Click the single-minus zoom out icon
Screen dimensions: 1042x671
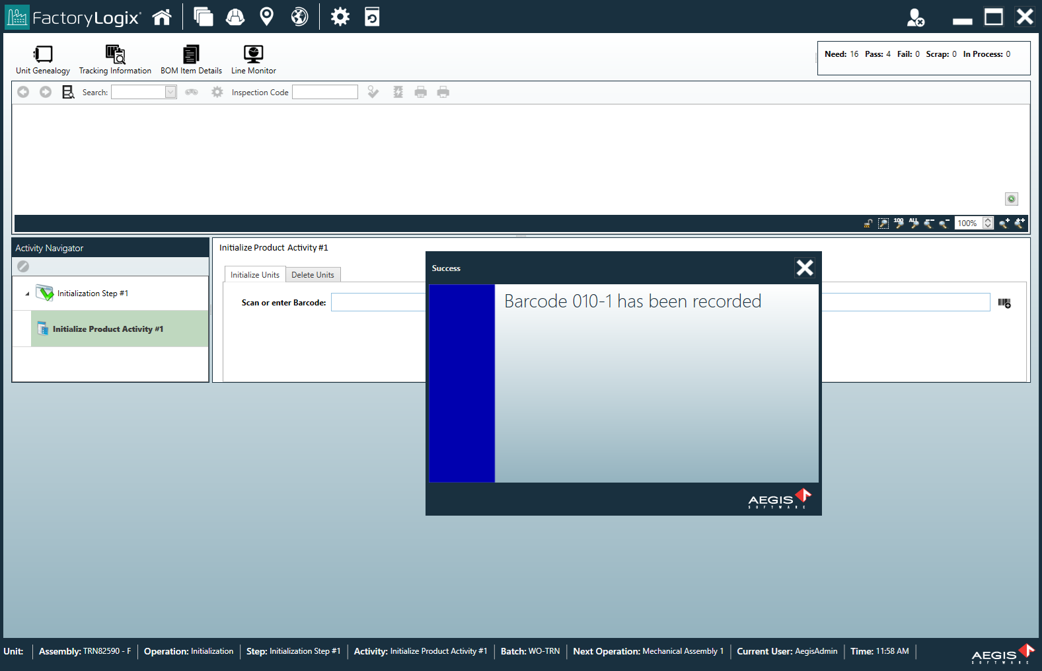[944, 223]
